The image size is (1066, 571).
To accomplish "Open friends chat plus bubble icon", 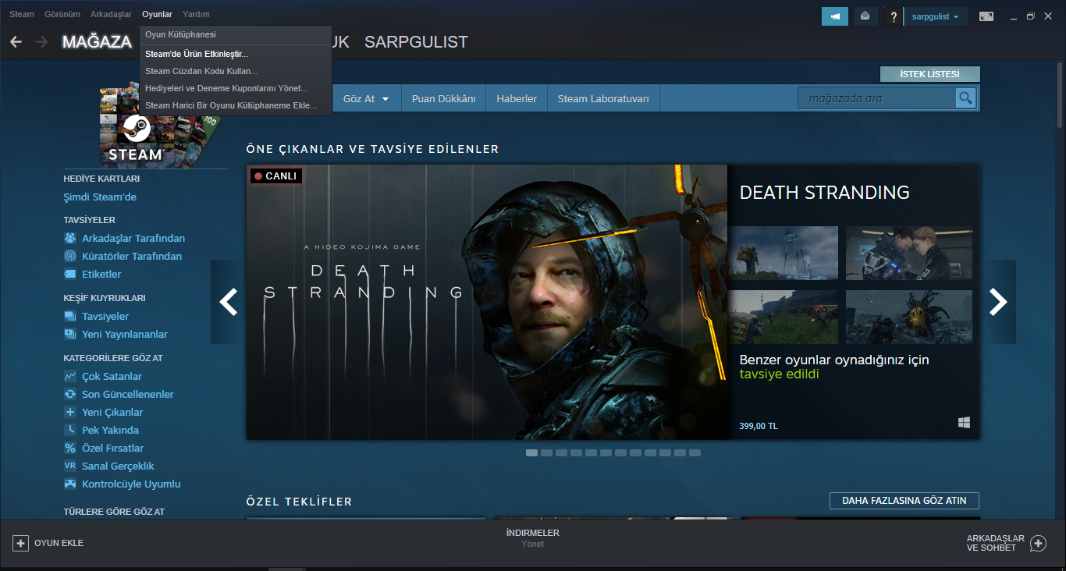I will click(x=1038, y=543).
